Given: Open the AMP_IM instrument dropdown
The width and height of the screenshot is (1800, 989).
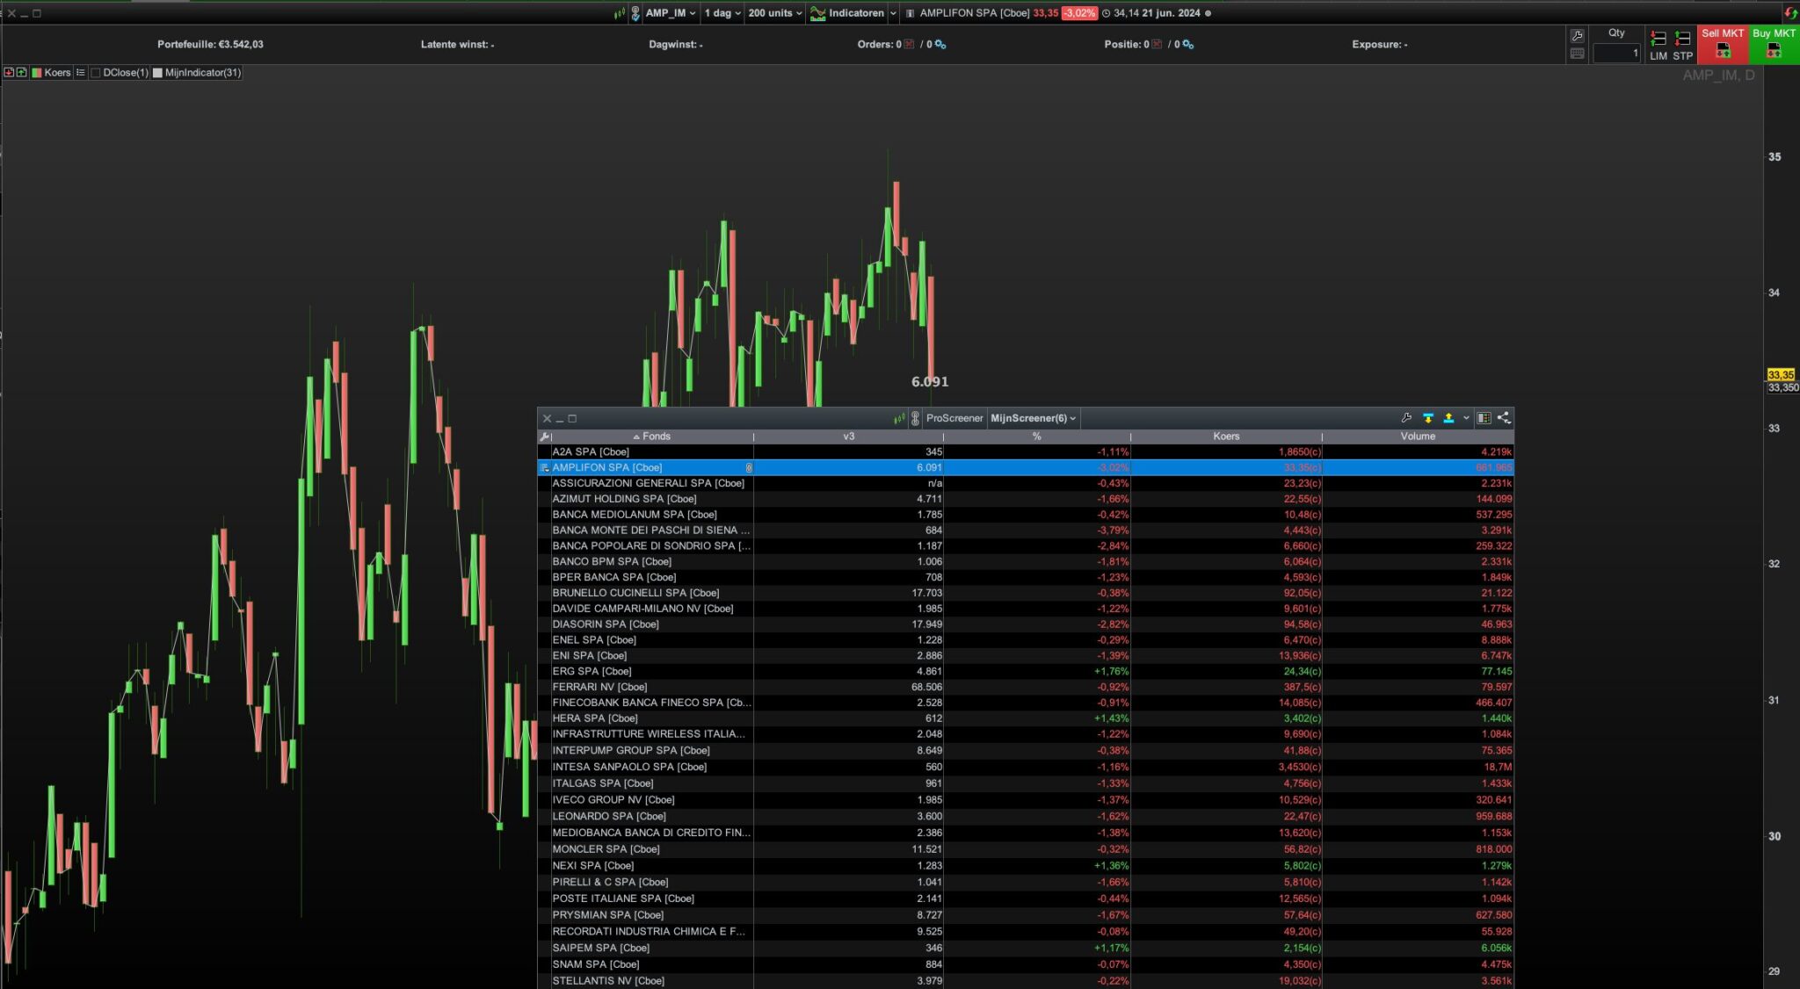Looking at the screenshot, I should pyautogui.click(x=671, y=13).
